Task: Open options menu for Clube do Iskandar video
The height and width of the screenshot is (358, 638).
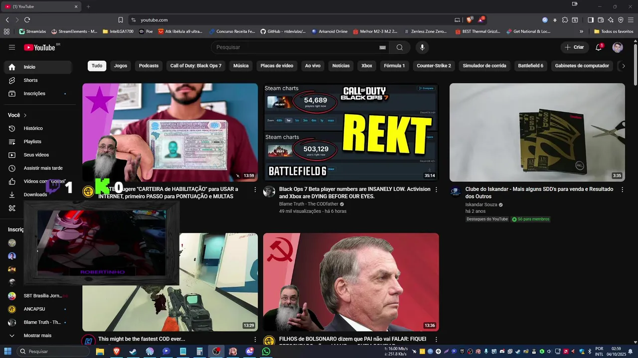Action: pyautogui.click(x=622, y=189)
